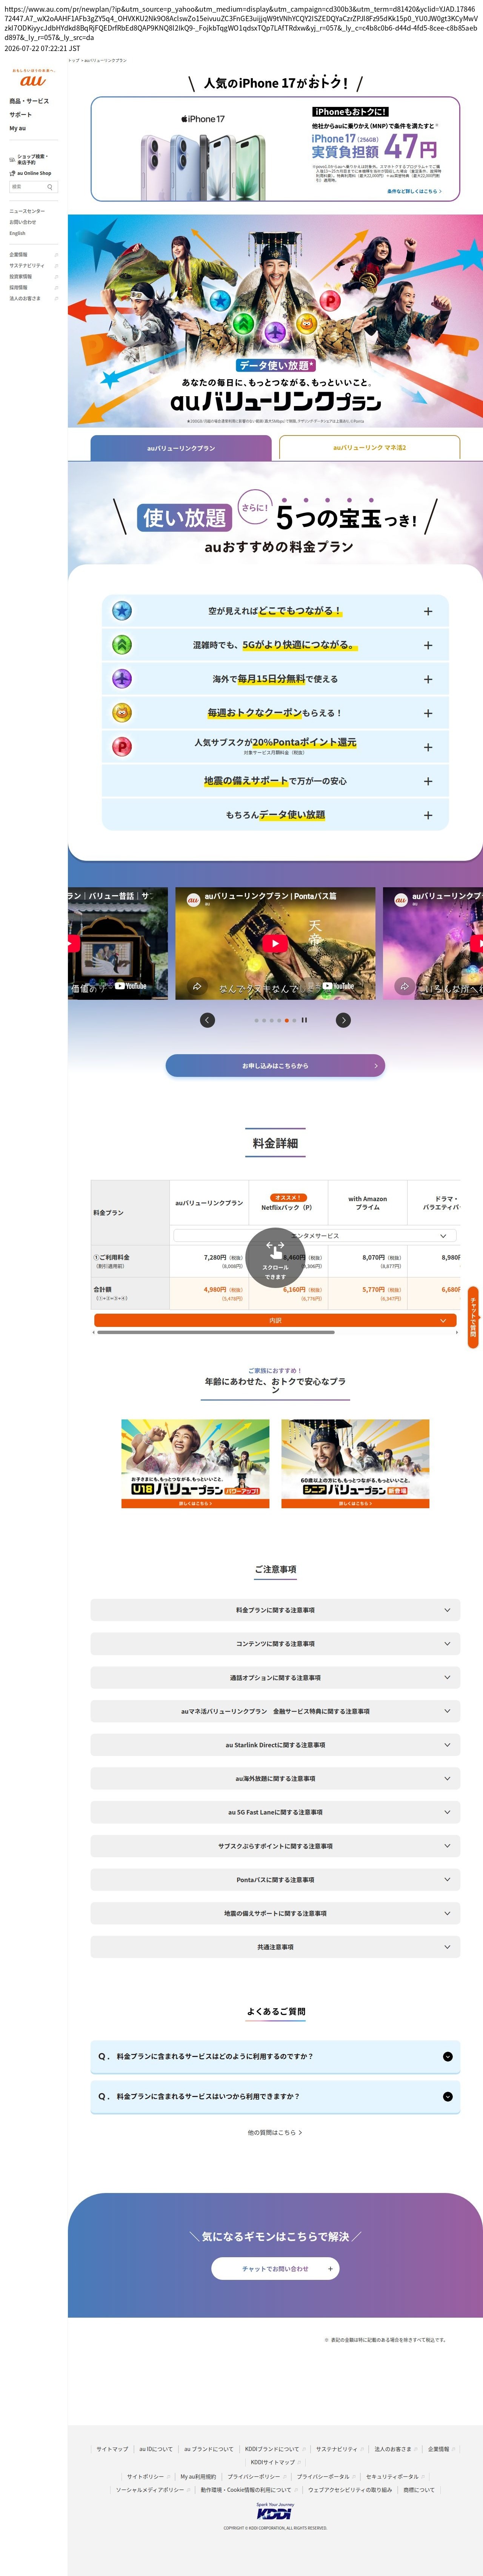
Task: Click the external-link icon beside sidebar 法人のお客さま
Action: 56,299
